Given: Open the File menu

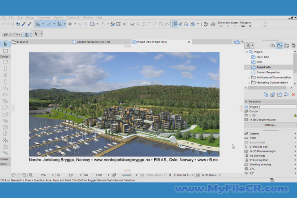Looking at the screenshot, I should [x=4, y=17].
